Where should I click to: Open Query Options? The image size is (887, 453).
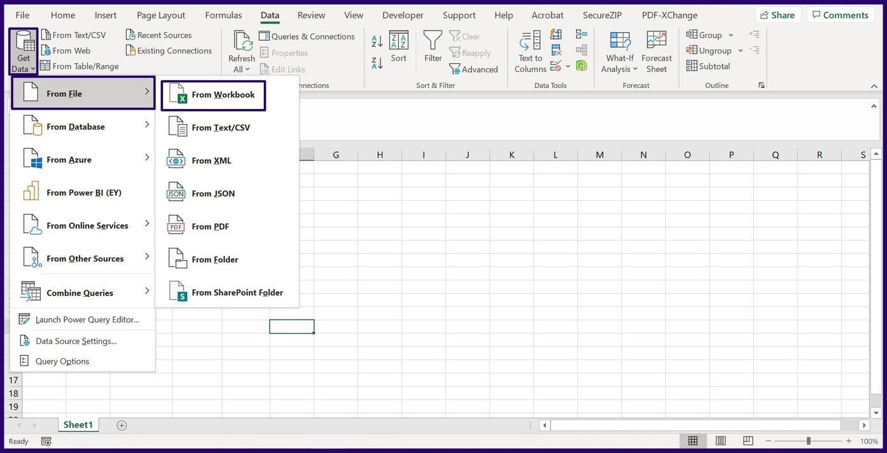(83, 361)
